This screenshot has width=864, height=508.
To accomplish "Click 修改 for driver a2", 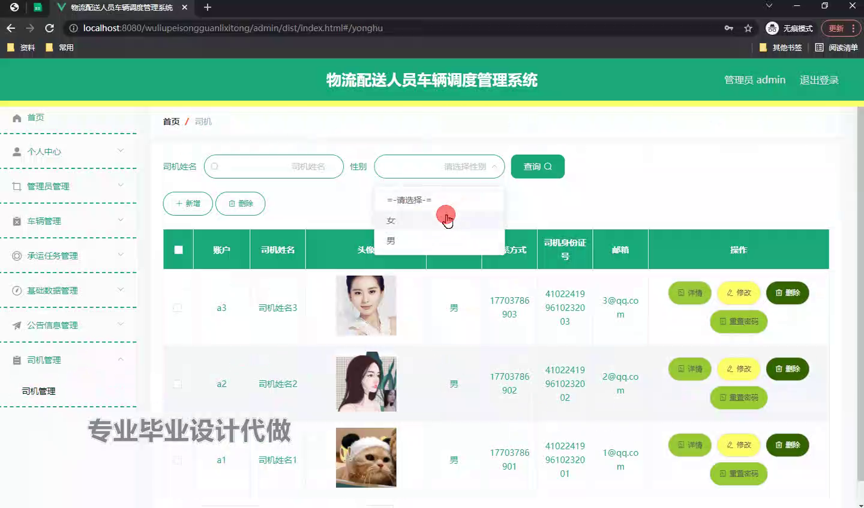I will [x=739, y=369].
